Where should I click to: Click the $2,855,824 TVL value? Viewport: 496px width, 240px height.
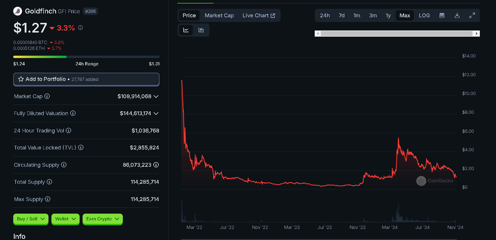coord(144,148)
